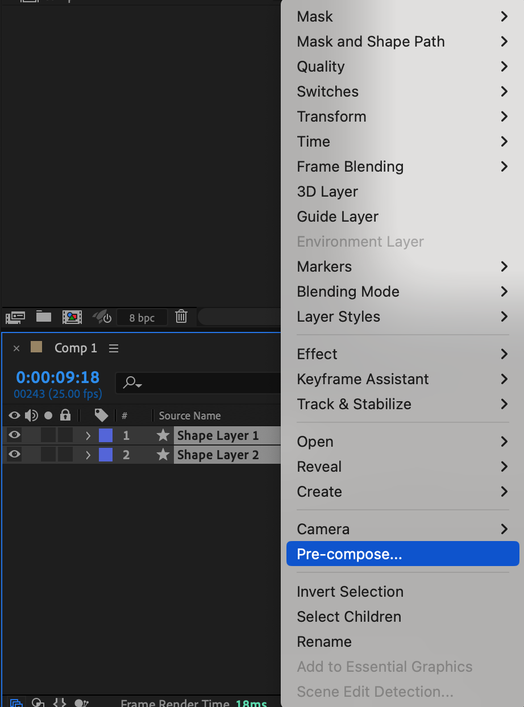Click Shape Layer 2 blue label swatch
This screenshot has width=524, height=707.
pyautogui.click(x=106, y=455)
